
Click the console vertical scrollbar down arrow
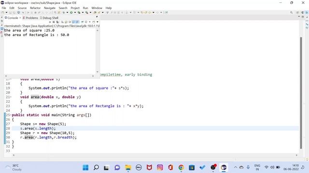[x=98, y=72]
